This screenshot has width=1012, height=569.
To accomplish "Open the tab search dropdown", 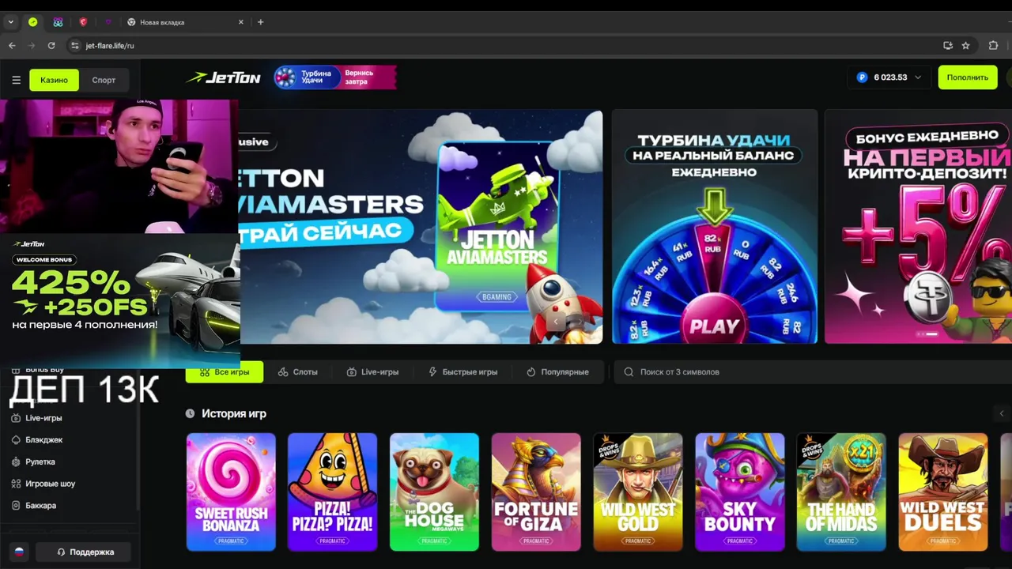I will (11, 22).
